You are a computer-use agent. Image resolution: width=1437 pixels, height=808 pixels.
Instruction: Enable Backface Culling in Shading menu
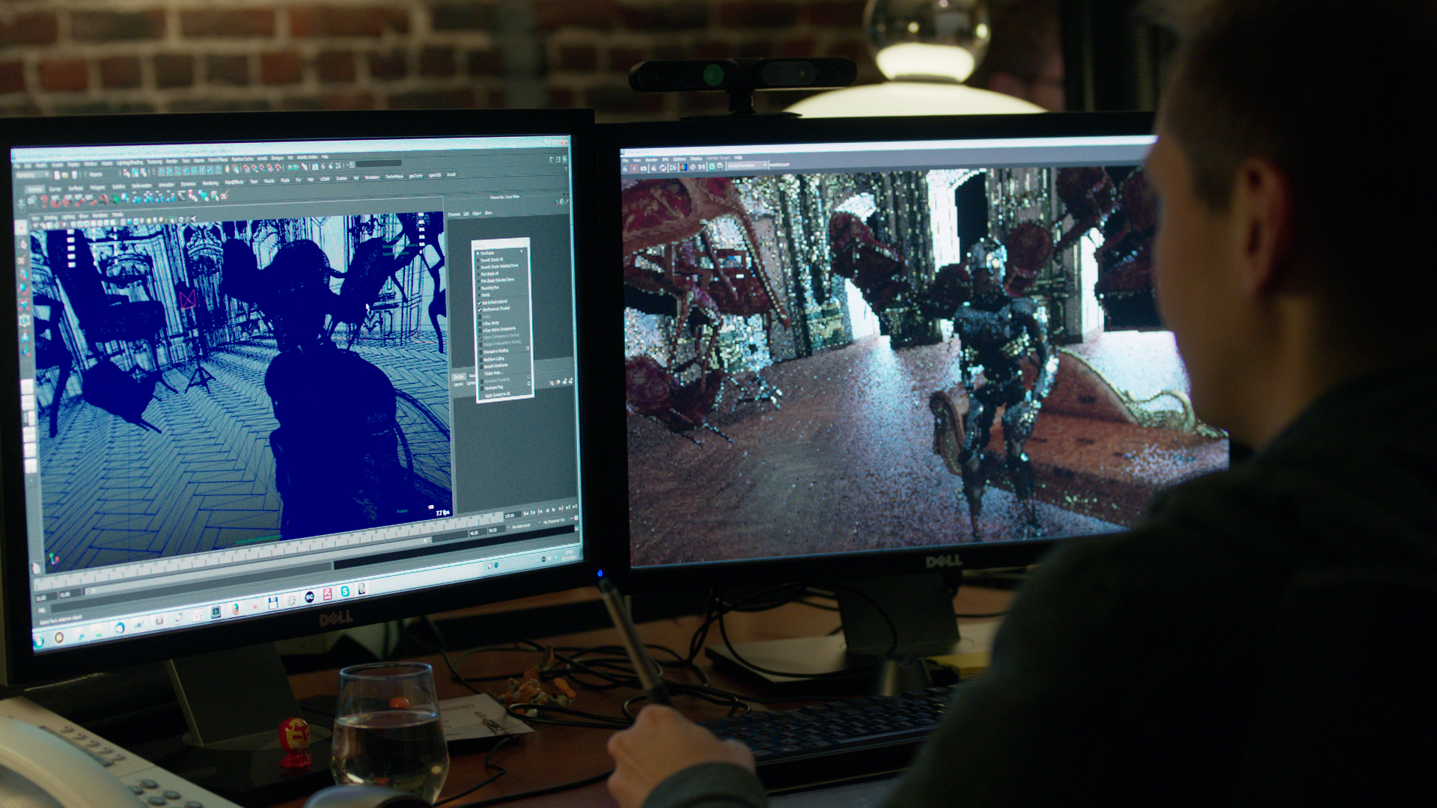click(x=494, y=359)
